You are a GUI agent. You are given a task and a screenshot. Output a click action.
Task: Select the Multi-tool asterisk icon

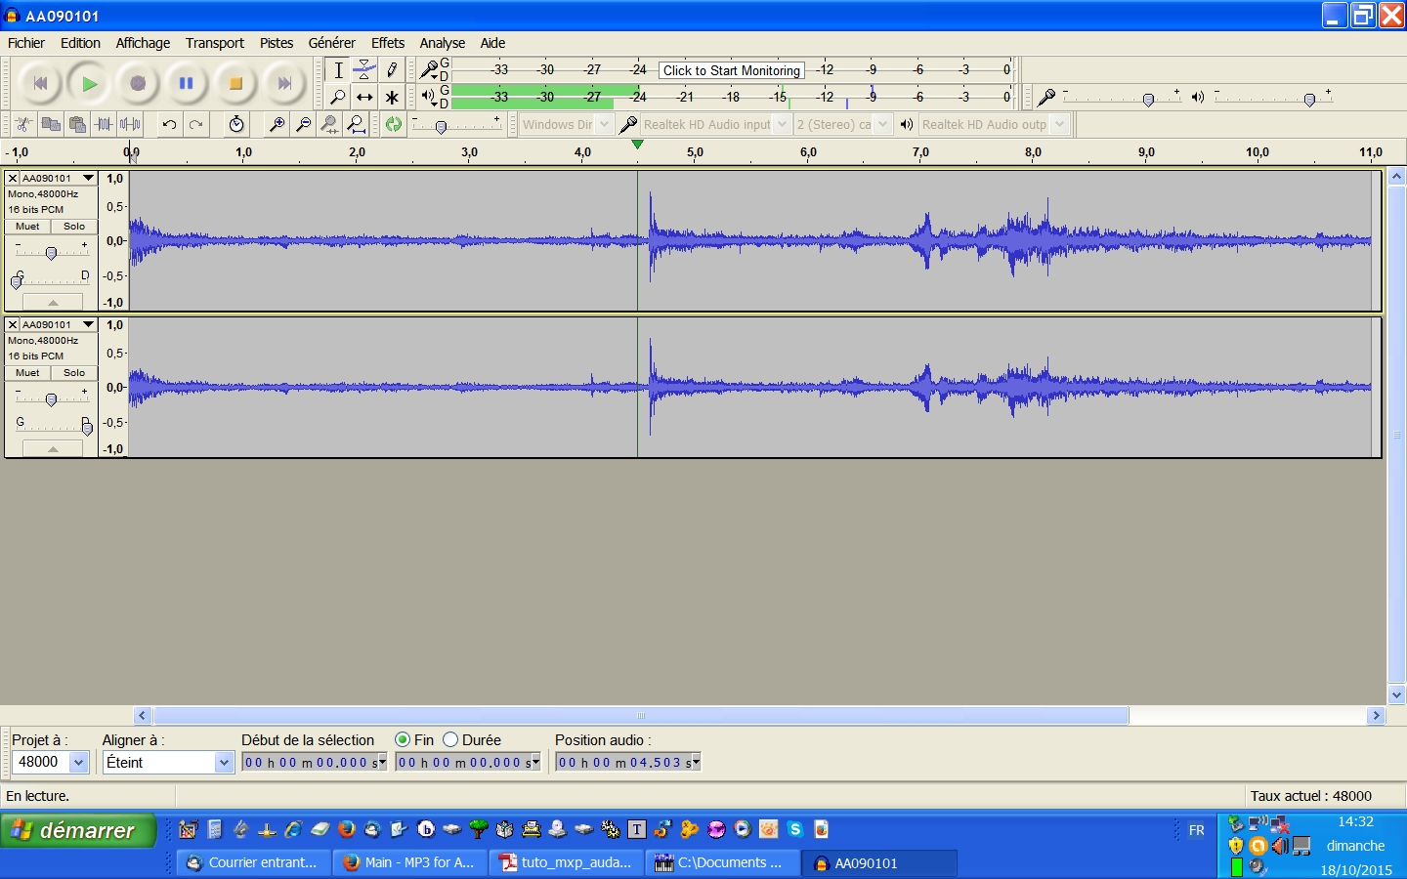[x=392, y=98]
